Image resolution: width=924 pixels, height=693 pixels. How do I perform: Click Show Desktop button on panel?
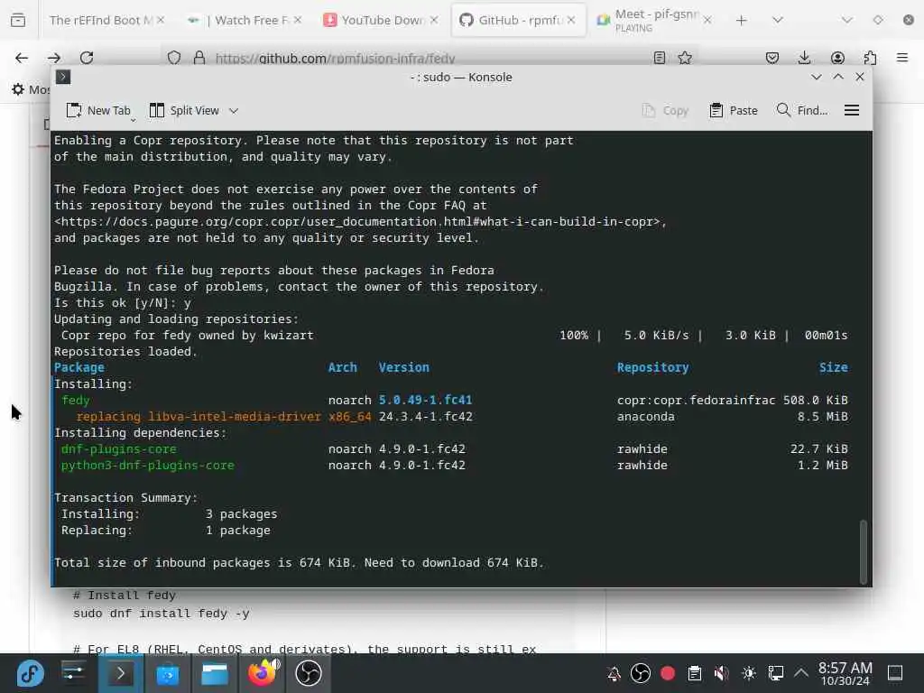click(895, 673)
